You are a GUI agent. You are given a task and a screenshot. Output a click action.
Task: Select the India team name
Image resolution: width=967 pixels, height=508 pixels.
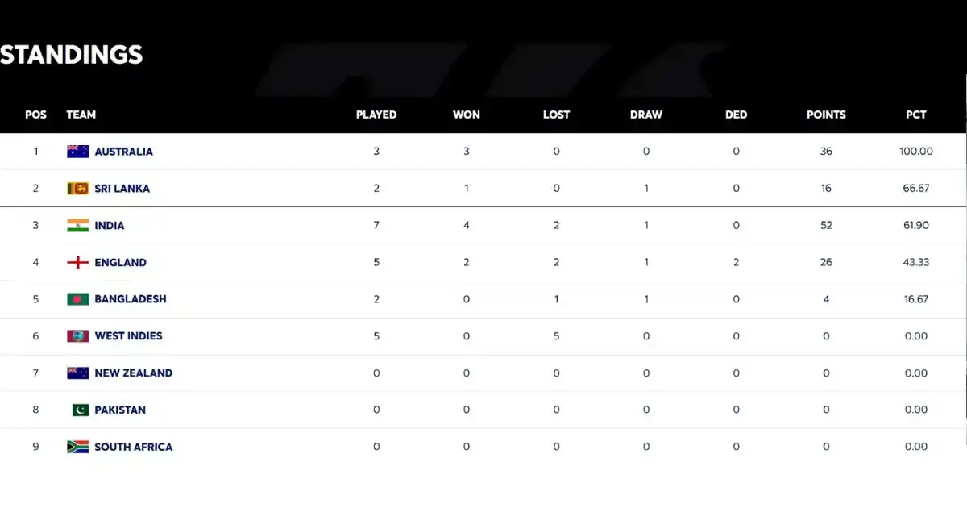point(110,226)
